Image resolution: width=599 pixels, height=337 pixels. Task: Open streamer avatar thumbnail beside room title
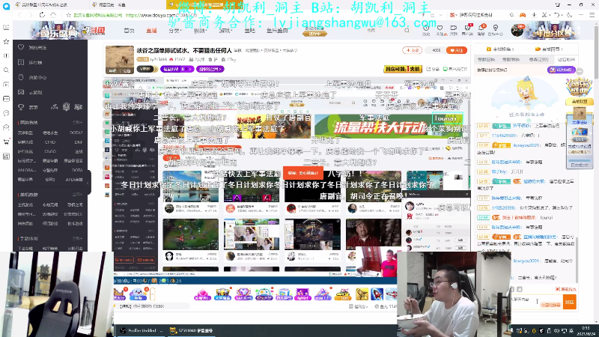120,60
